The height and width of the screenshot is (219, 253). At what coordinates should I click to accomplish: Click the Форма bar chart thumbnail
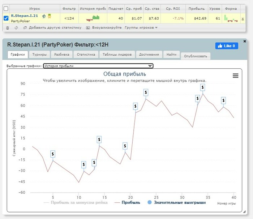pyautogui.click(x=231, y=18)
